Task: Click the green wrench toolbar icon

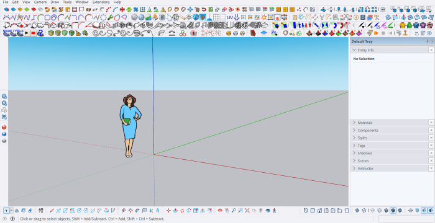Action: [x=110, y=17]
